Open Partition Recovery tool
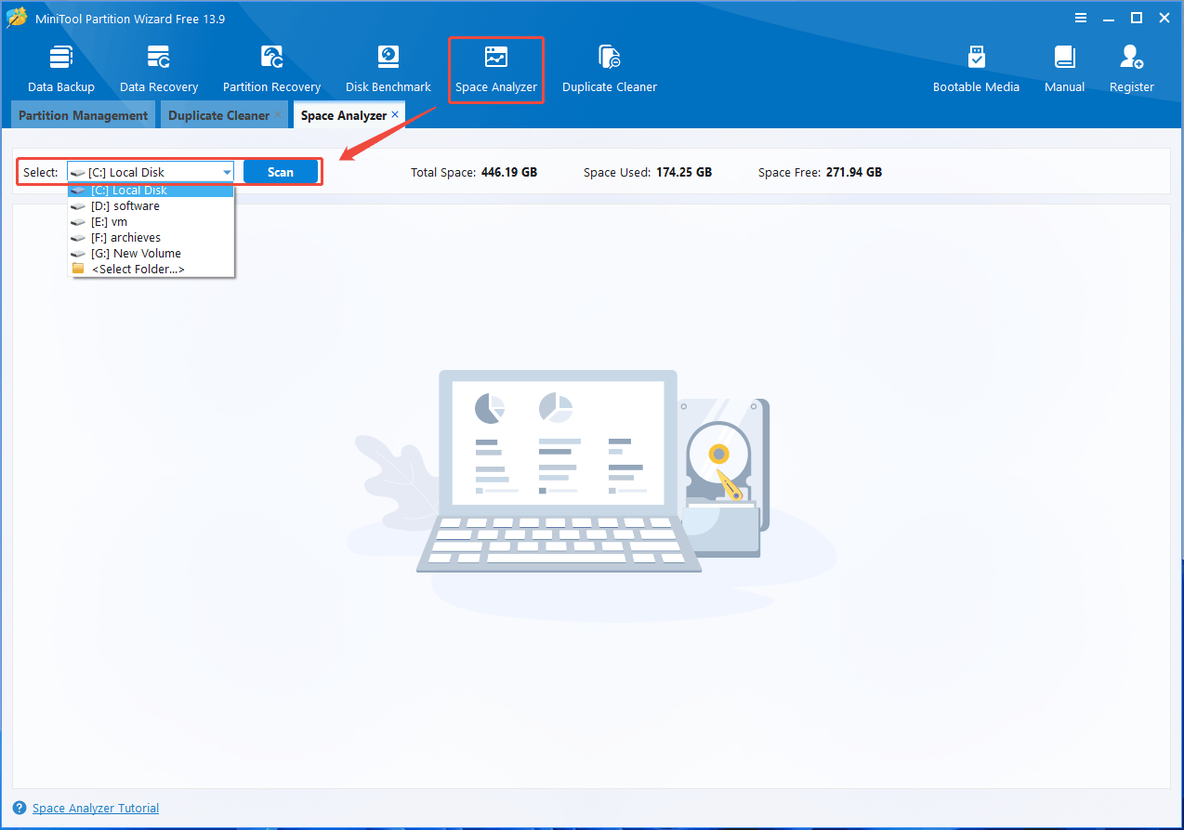The width and height of the screenshot is (1184, 830). 271,69
